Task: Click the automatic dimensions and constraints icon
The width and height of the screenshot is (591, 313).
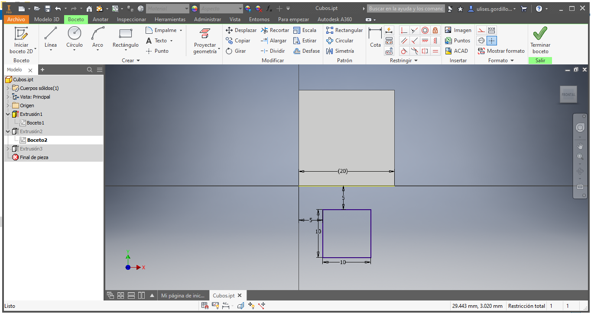Action: tap(389, 30)
